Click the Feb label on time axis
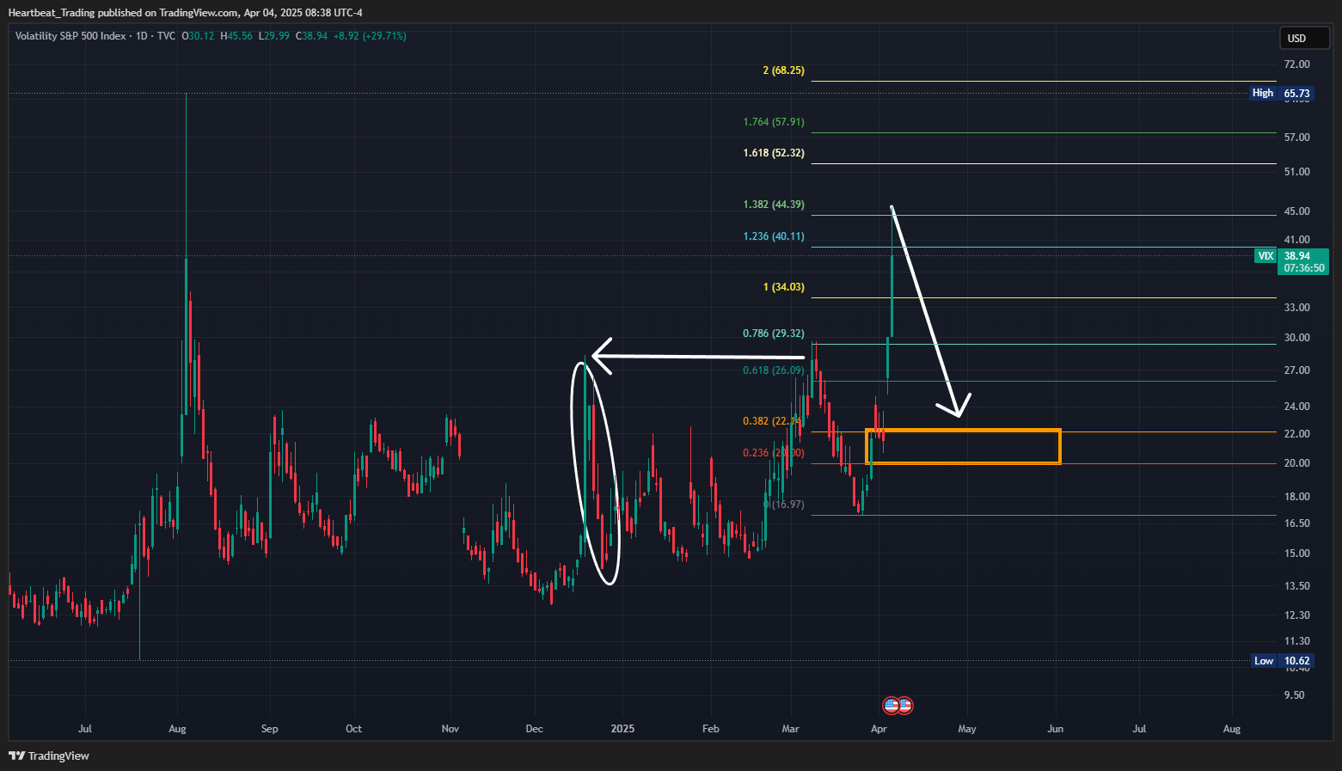The image size is (1342, 771). tap(710, 729)
